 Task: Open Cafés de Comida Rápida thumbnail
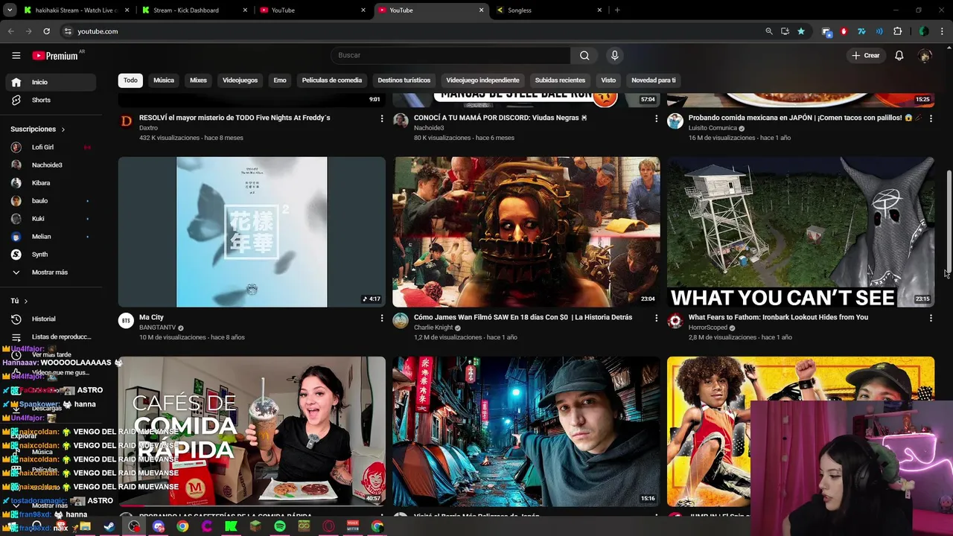(x=252, y=432)
